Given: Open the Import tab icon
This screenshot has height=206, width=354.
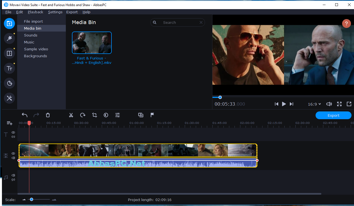Looking at the screenshot, I should tap(9, 24).
